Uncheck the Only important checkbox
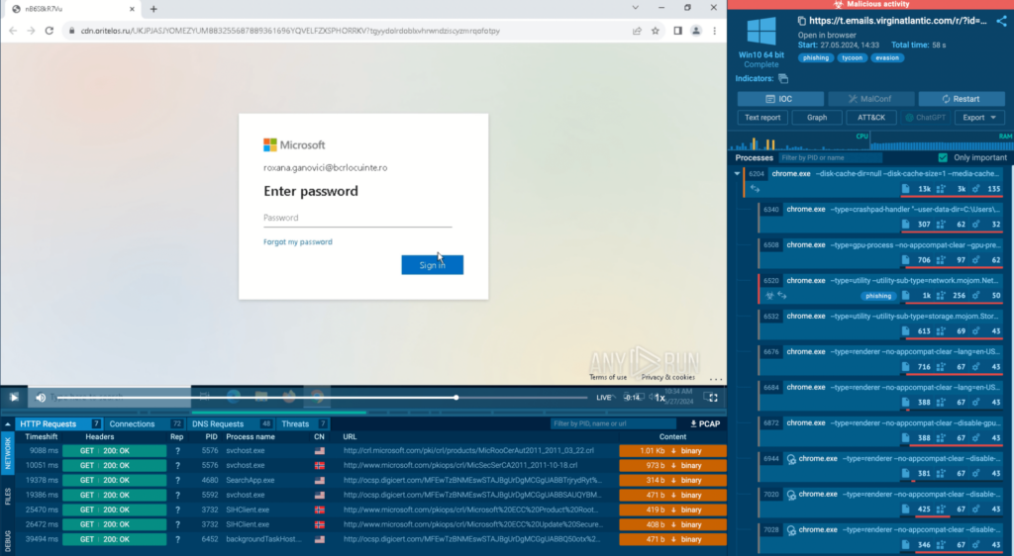Viewport: 1014px width, 556px height. tap(943, 157)
